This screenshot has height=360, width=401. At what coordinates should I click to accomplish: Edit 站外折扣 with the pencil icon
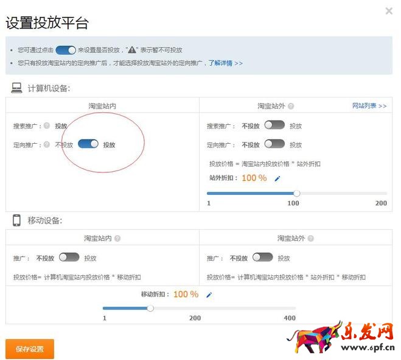tap(277, 178)
